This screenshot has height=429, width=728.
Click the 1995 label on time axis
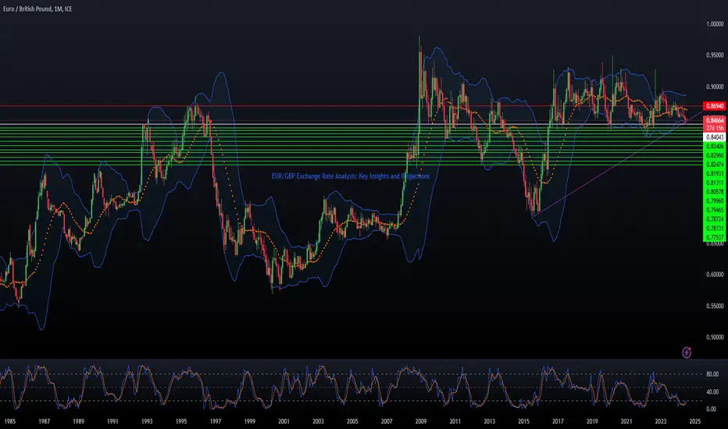coord(181,421)
